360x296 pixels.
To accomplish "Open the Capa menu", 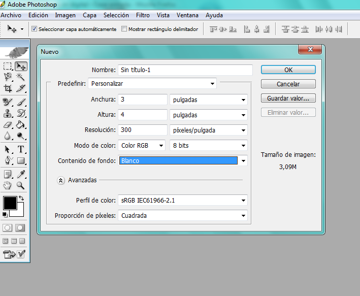I will 89,15.
